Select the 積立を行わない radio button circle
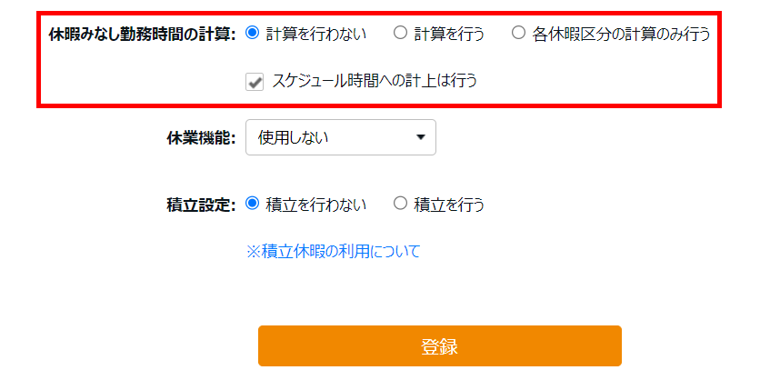The height and width of the screenshot is (380, 760). (253, 204)
